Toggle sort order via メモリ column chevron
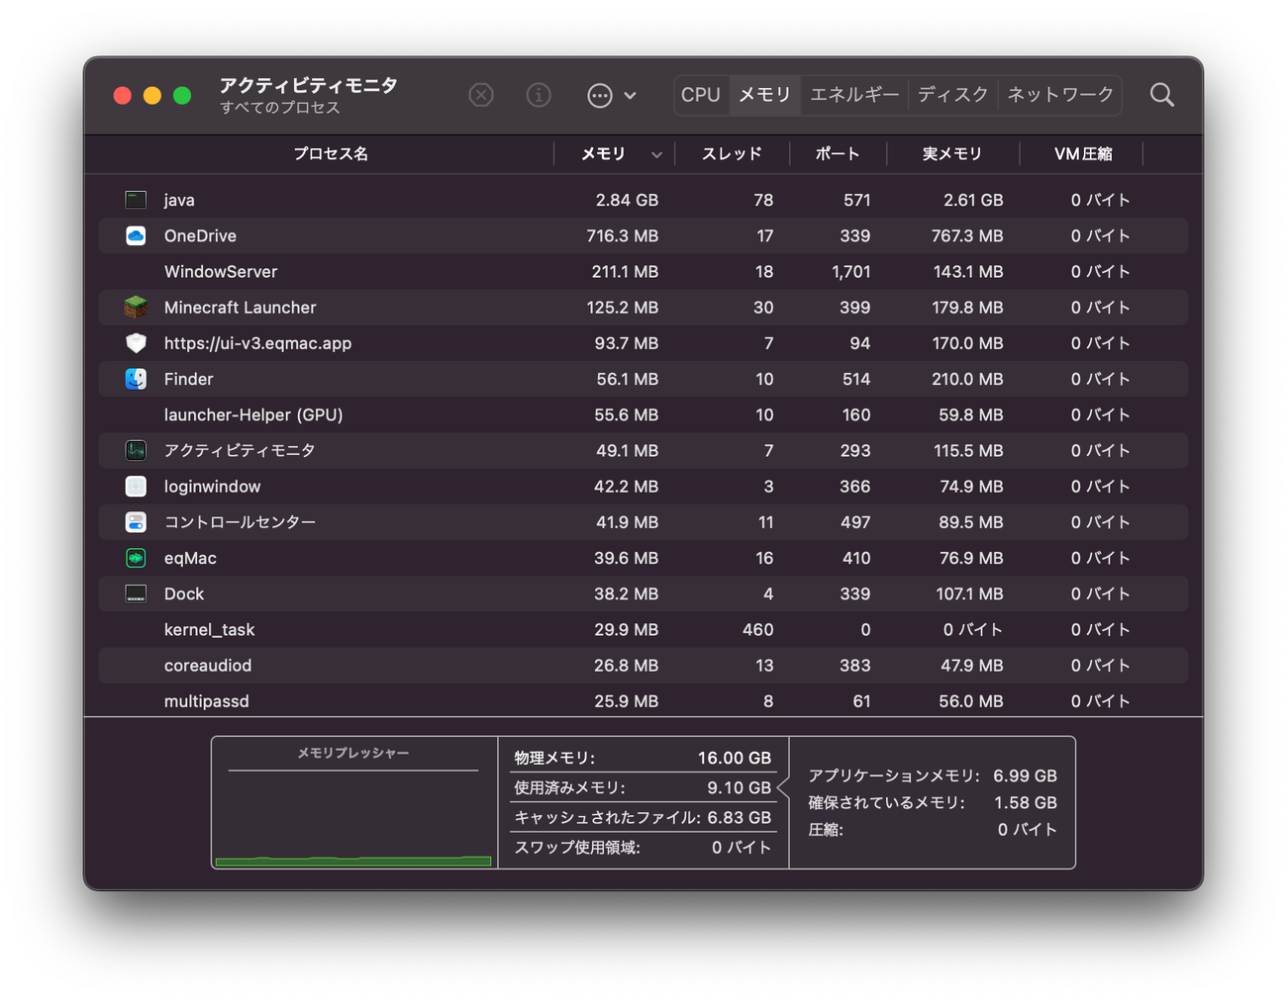The width and height of the screenshot is (1287, 1001). tap(656, 154)
